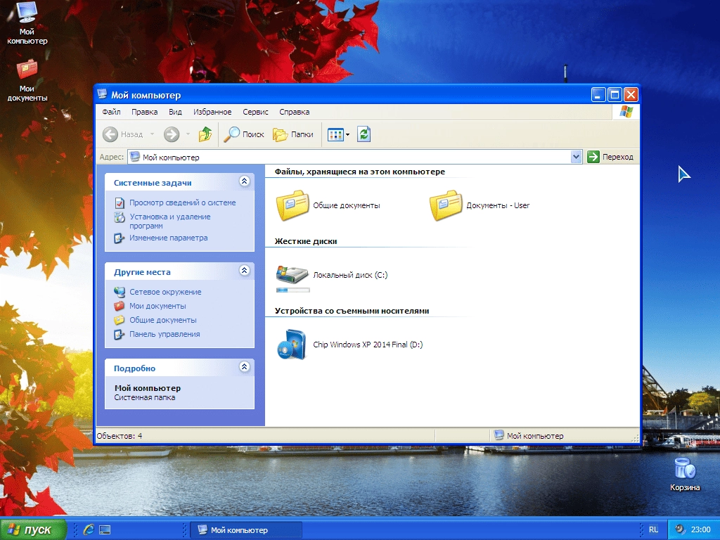Click the Views icon in the toolbar
720x540 pixels.
click(335, 134)
